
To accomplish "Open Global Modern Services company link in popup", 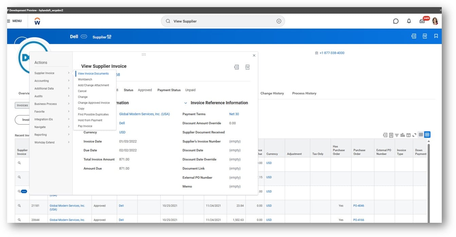I will click(x=144, y=114).
